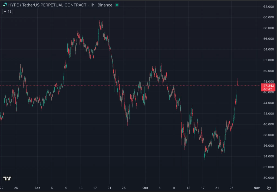This screenshot has height=192, width=277.
Task: Click the 62.000 price axis label
Action: pos(268,6)
